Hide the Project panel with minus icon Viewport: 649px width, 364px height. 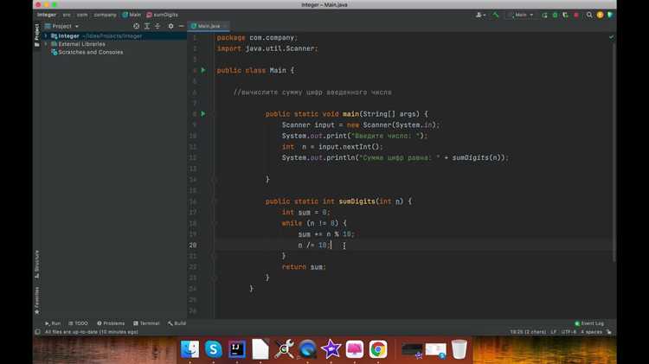pos(180,27)
